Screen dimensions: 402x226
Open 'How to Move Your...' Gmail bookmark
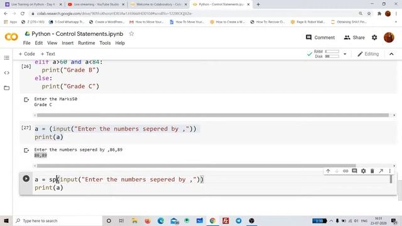pyautogui.click(x=146, y=22)
